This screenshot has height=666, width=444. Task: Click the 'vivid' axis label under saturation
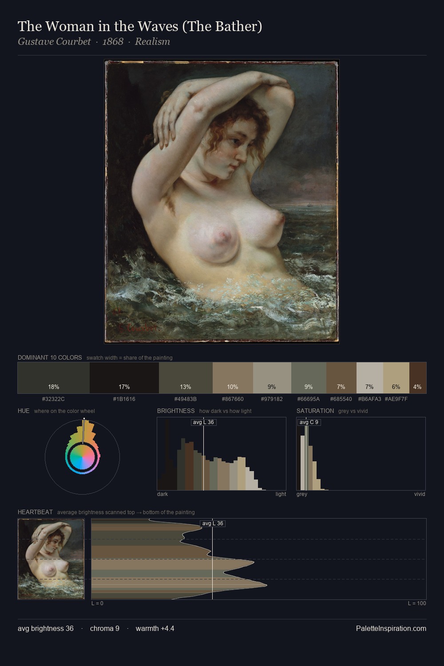click(420, 494)
